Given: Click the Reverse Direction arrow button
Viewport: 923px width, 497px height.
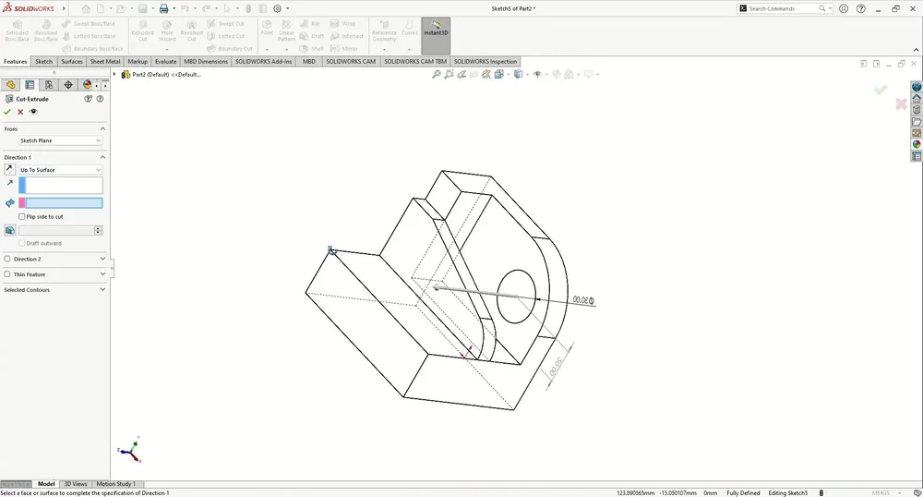Looking at the screenshot, I should click(9, 170).
